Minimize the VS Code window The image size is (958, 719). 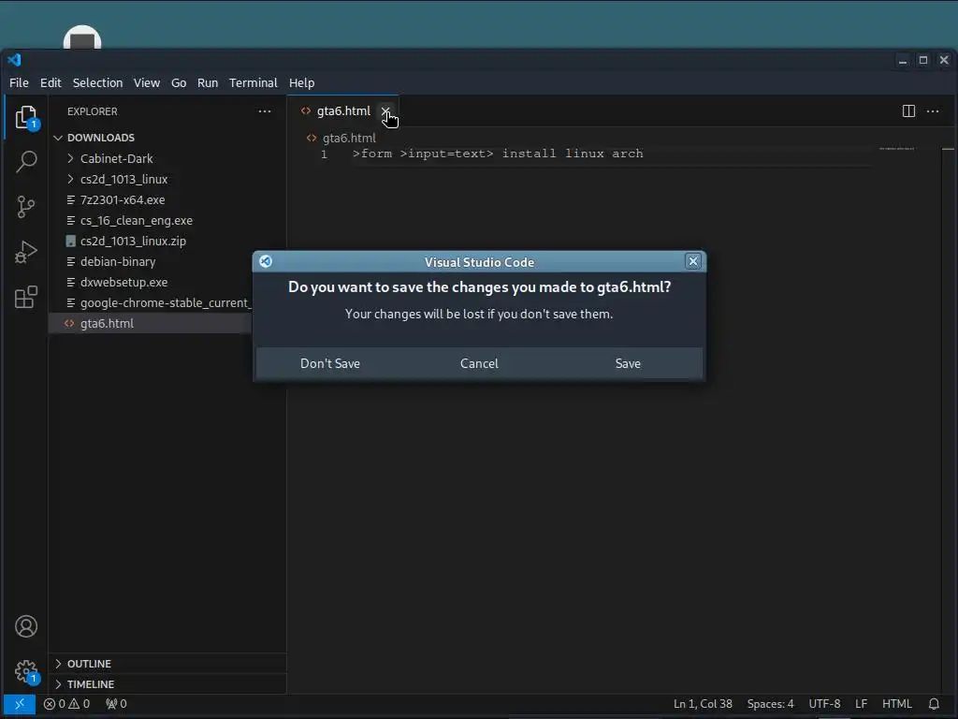click(x=903, y=60)
